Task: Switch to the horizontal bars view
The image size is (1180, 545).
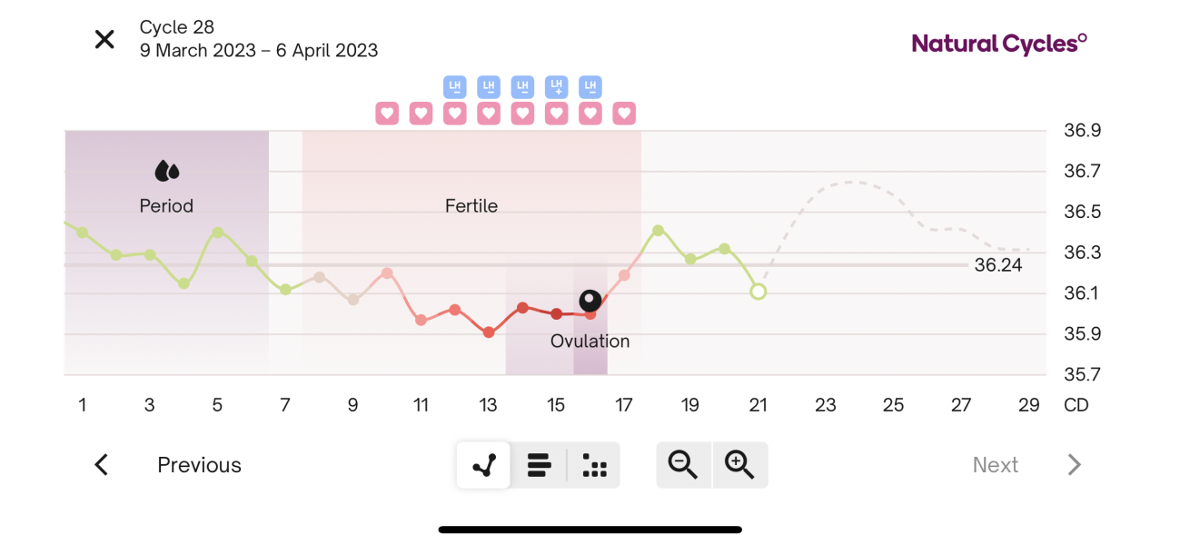Action: (x=539, y=465)
